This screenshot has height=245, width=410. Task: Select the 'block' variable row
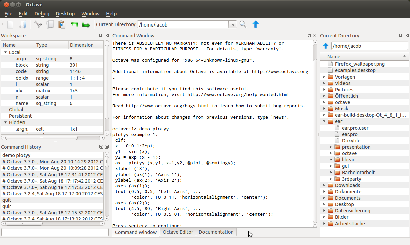[x=53, y=65]
